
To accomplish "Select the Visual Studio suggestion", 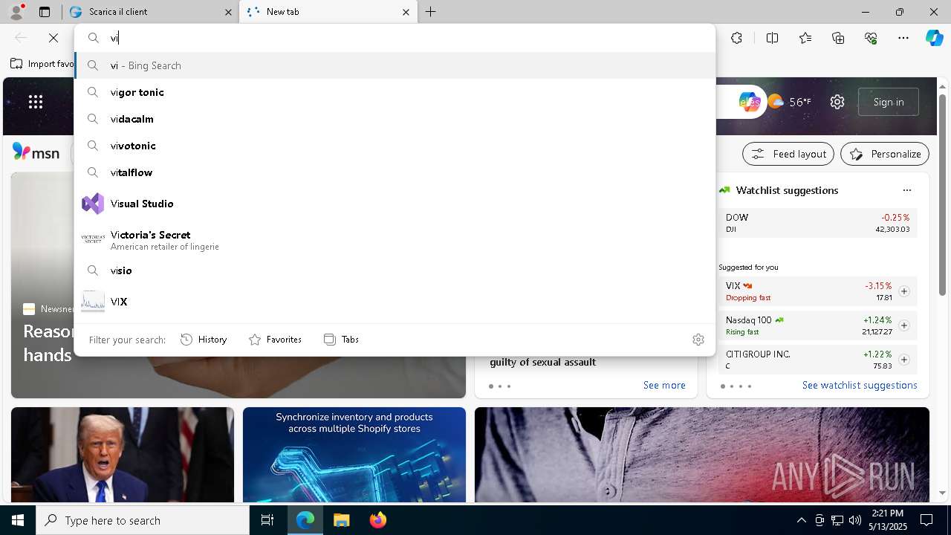I will (x=395, y=204).
